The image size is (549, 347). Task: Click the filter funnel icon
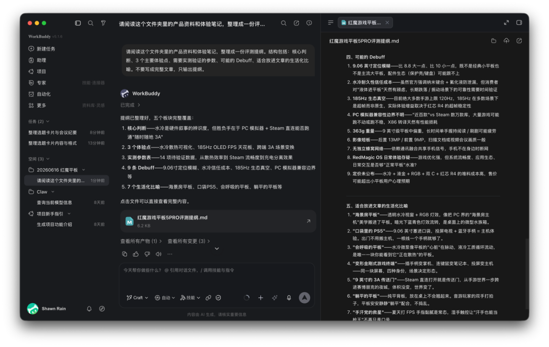(x=103, y=23)
